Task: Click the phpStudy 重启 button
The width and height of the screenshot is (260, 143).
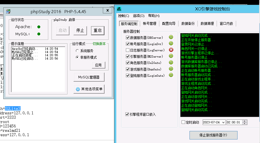Action: (x=98, y=31)
